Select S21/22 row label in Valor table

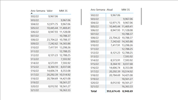[34, 90]
